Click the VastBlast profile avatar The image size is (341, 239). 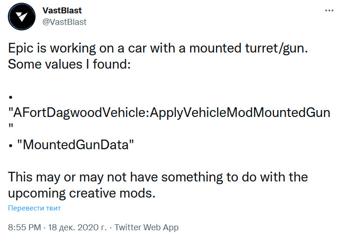pos(22,17)
